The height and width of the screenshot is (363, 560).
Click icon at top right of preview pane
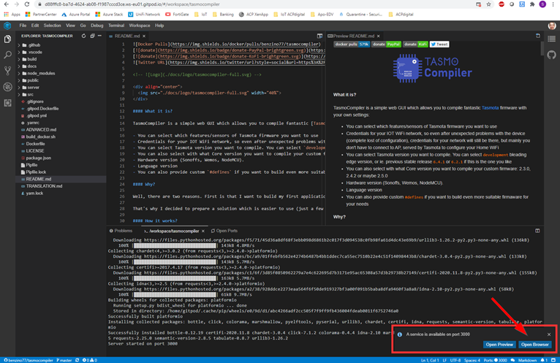coord(538,36)
